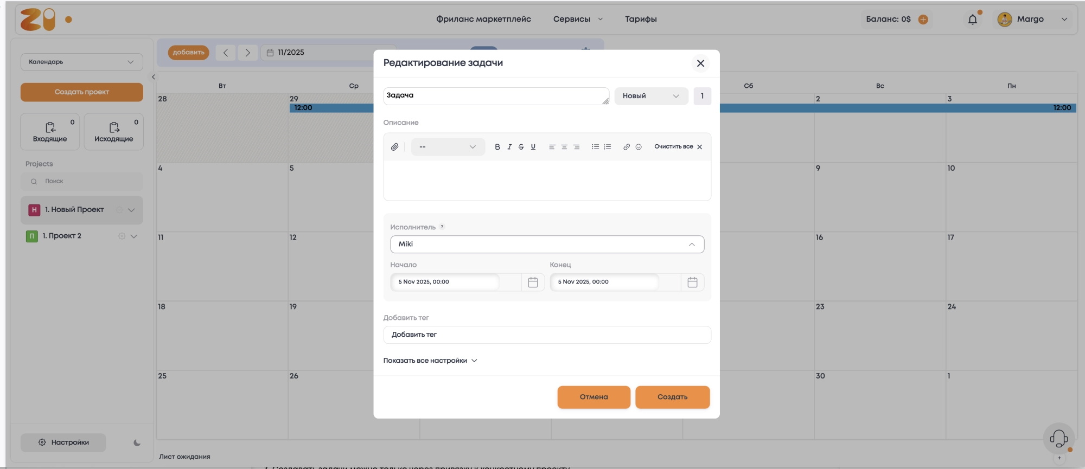The width and height of the screenshot is (1085, 469).
Task: Click the Создать button
Action: coord(672,397)
